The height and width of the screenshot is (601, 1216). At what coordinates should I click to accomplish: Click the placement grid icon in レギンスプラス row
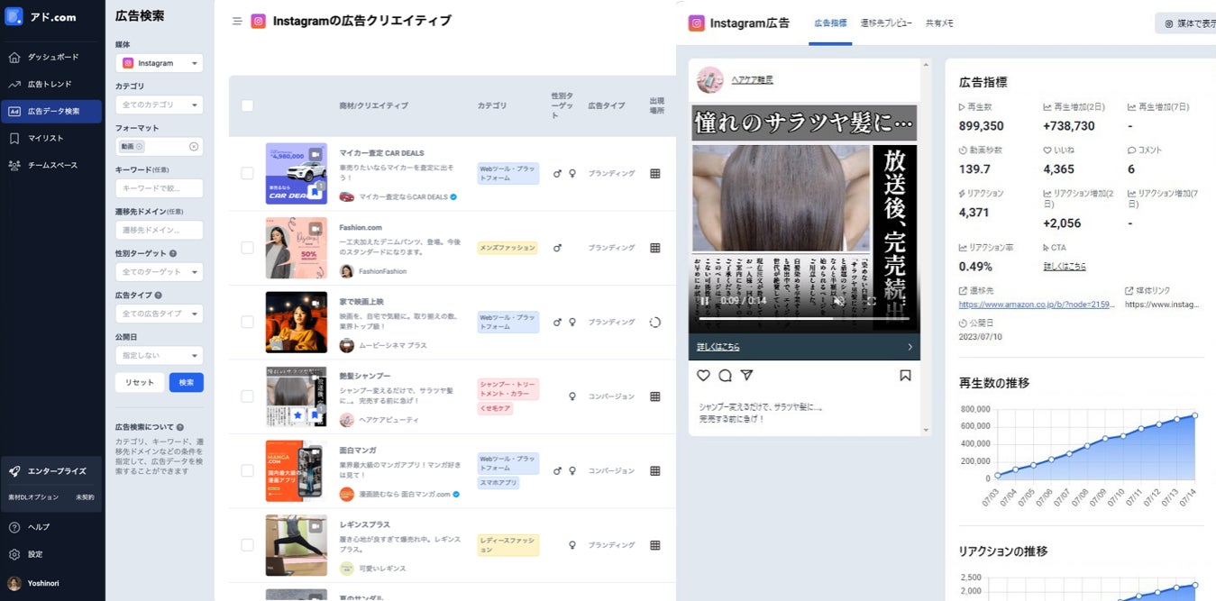[x=655, y=545]
